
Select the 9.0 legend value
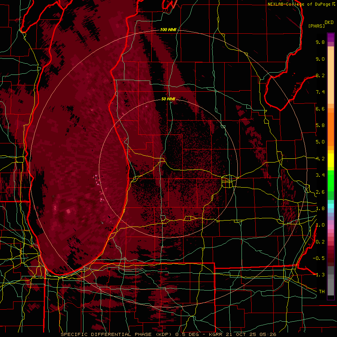320,59
